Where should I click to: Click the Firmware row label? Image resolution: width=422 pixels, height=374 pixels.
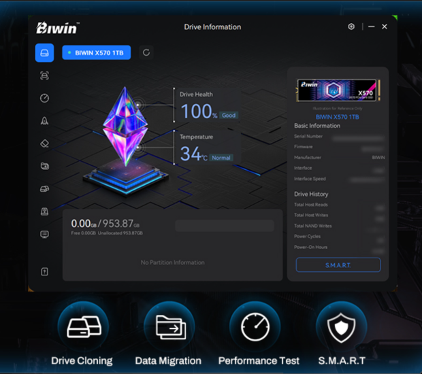pyautogui.click(x=304, y=147)
